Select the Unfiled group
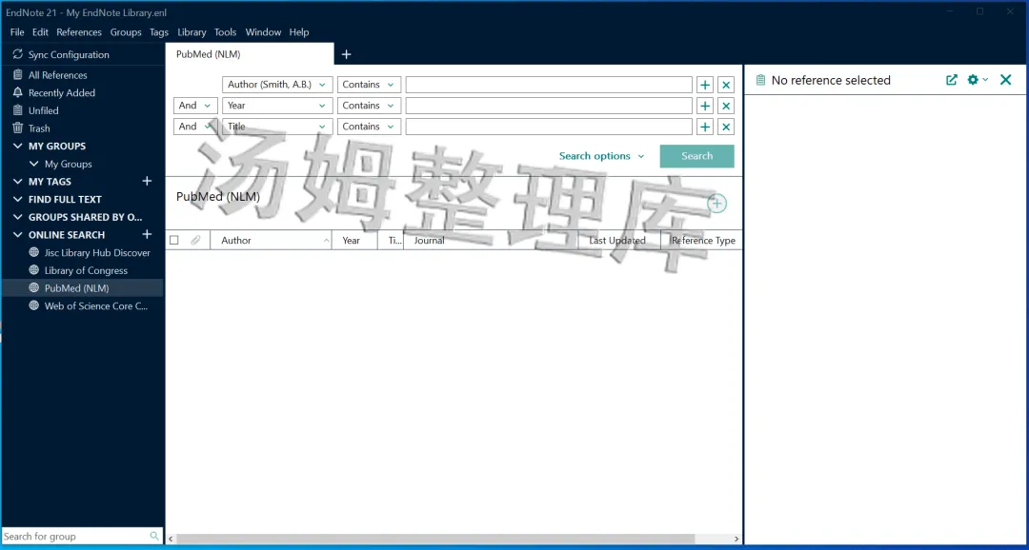The image size is (1029, 550). click(43, 110)
